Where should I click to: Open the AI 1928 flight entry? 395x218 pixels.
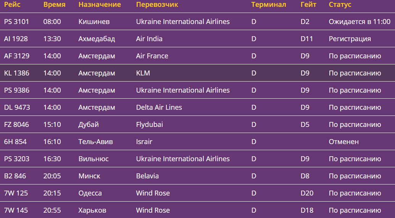click(16, 39)
